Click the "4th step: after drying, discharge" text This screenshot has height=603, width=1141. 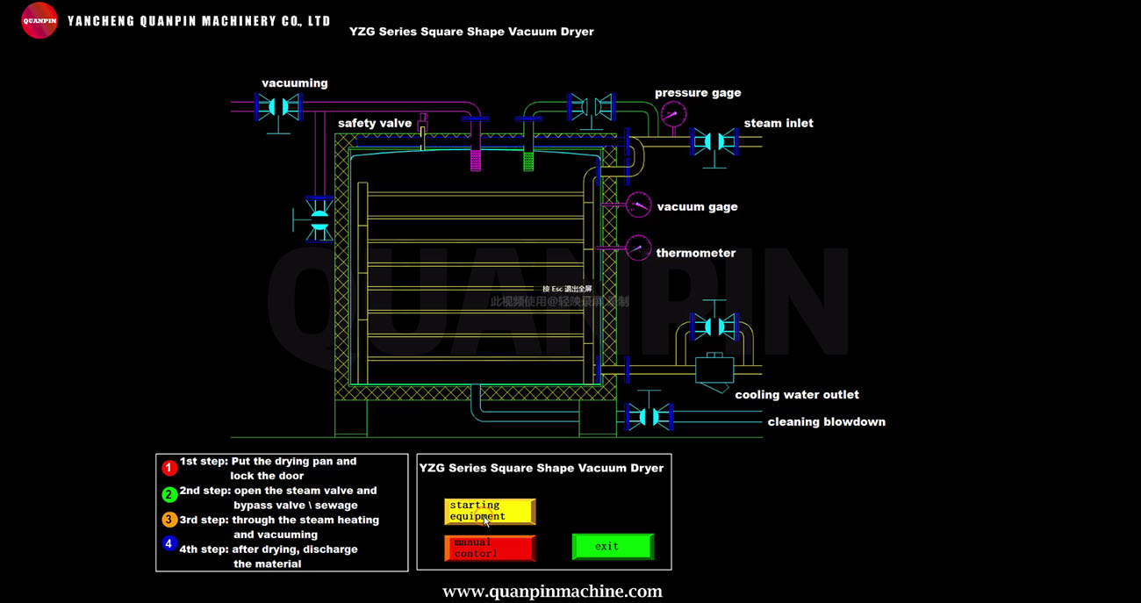coord(269,549)
